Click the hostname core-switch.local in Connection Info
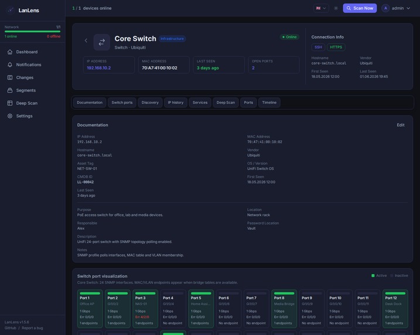420x335 pixels. click(329, 63)
